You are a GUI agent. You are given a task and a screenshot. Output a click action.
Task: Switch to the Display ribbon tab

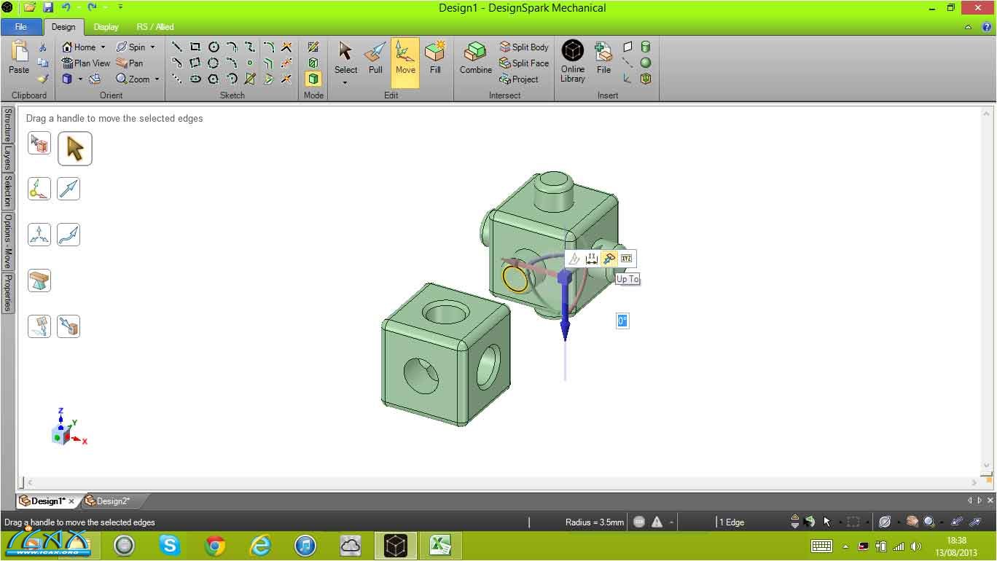[x=106, y=27]
